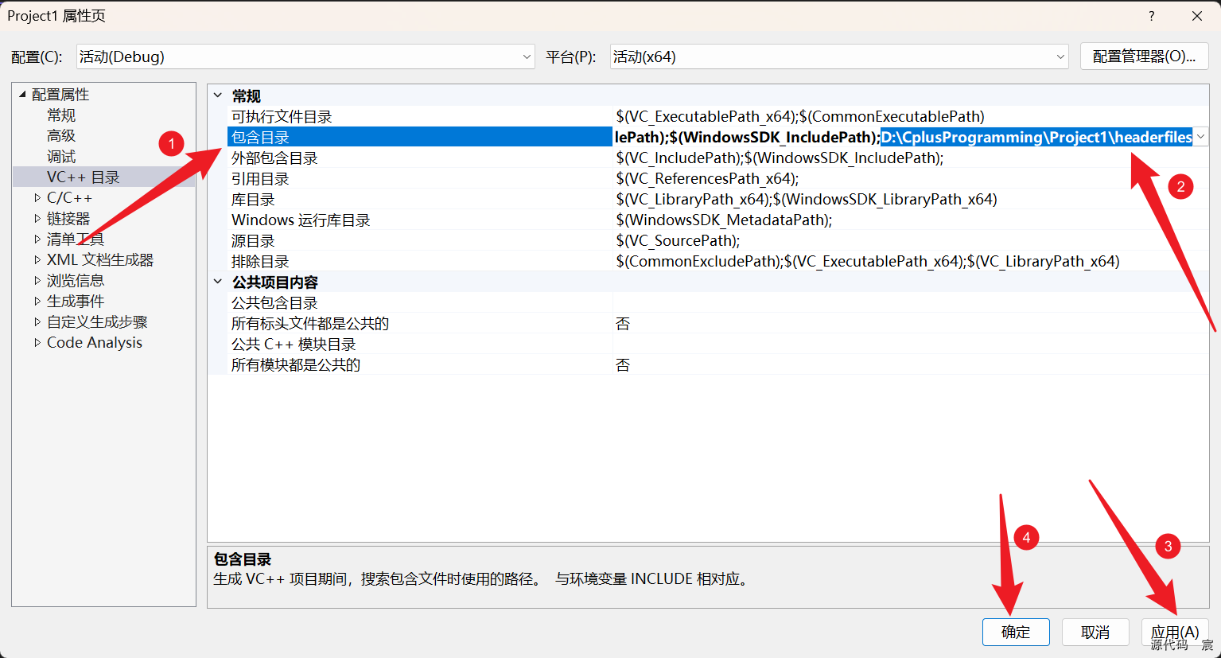Image resolution: width=1221 pixels, height=658 pixels.
Task: Collapse the 常规 property group chevron
Action: pyautogui.click(x=218, y=95)
